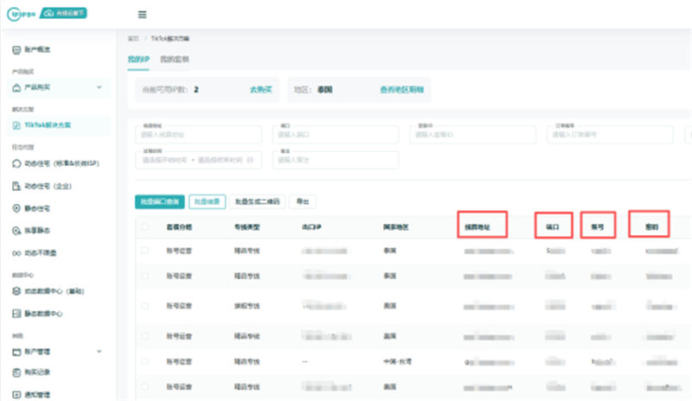Click the ipipgo logo

click(x=21, y=14)
